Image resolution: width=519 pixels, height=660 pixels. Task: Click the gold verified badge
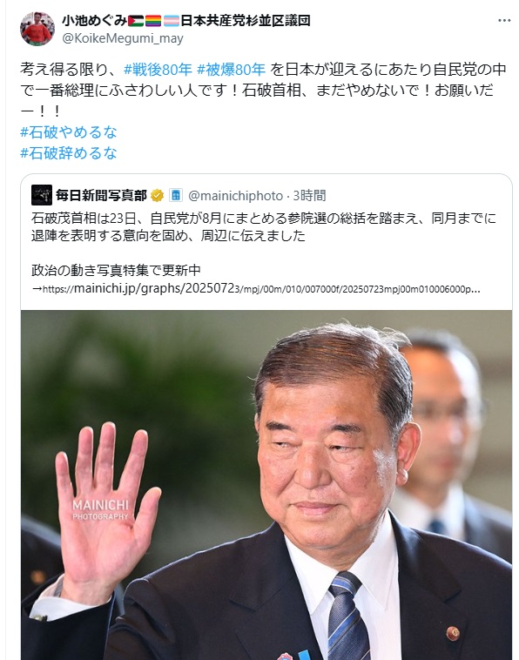pos(157,195)
